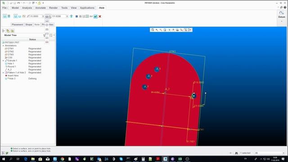Click the Zoom Out icon
This screenshot has height=162, width=288.
point(161,30)
